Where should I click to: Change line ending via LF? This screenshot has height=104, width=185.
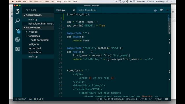[151, 99]
